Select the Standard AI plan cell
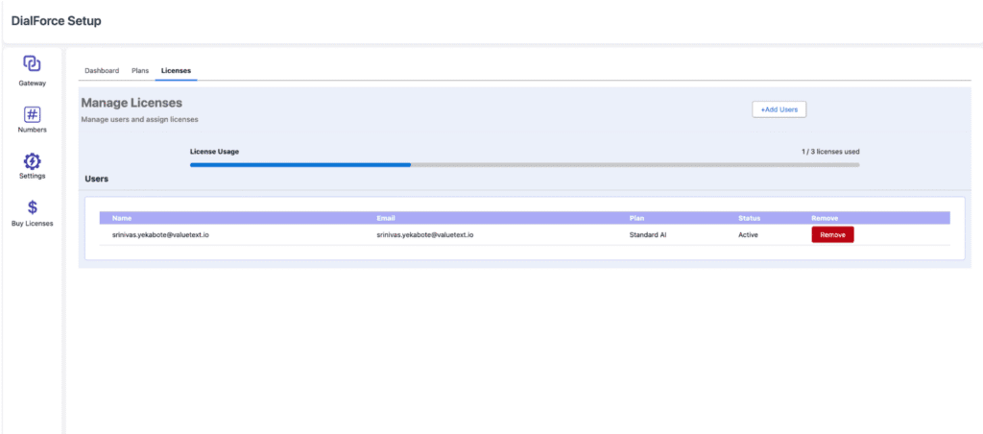 [648, 234]
